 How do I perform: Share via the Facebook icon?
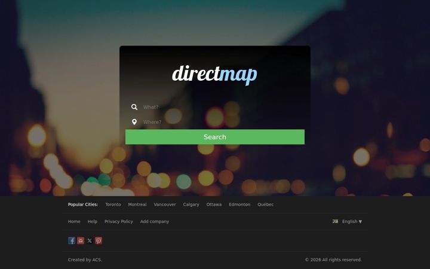coord(72,241)
